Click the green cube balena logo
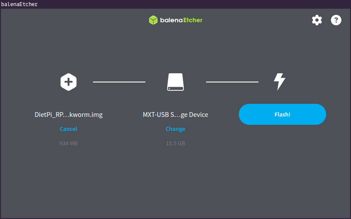The height and width of the screenshot is (219, 351). coord(153,20)
